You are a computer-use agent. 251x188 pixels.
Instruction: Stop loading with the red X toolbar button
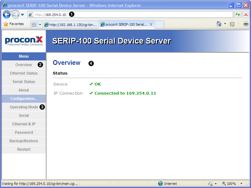(x=246, y=14)
